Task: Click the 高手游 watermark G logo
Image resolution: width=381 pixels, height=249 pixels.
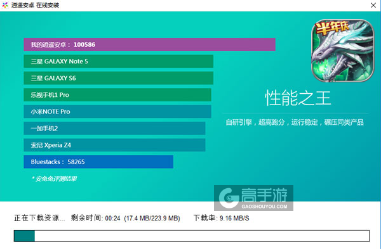Action: point(229,198)
